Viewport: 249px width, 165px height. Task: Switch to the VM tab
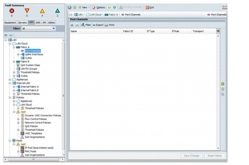point(44,23)
